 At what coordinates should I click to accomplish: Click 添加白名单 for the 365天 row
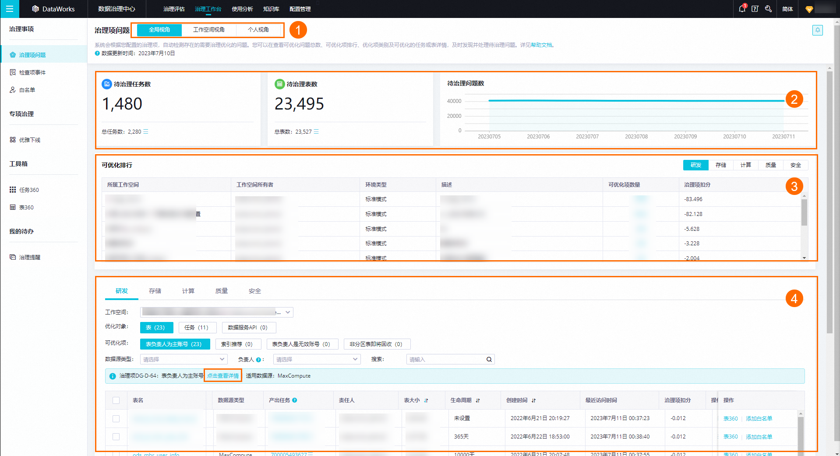coord(759,437)
